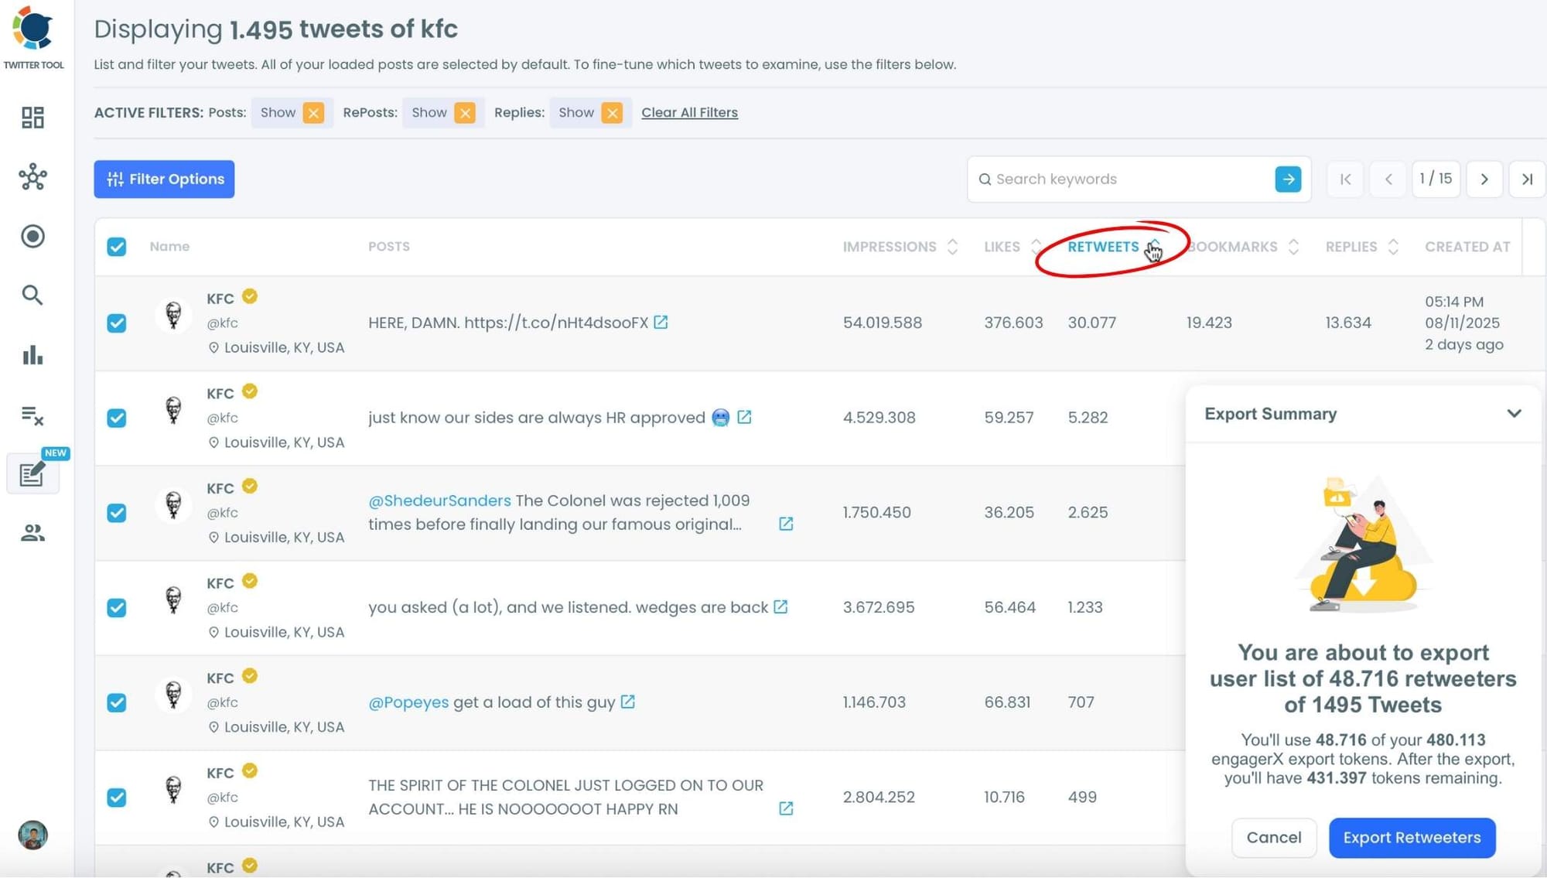Collapse the Export Summary panel
1547x878 pixels.
pos(1514,414)
